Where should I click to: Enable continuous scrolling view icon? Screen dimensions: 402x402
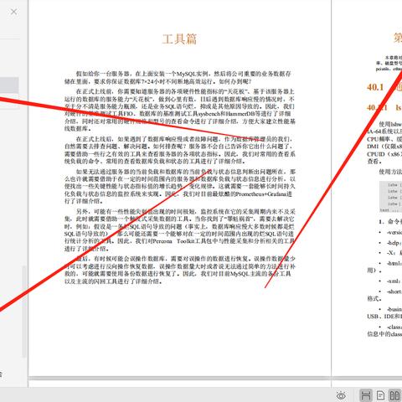click(x=366, y=395)
